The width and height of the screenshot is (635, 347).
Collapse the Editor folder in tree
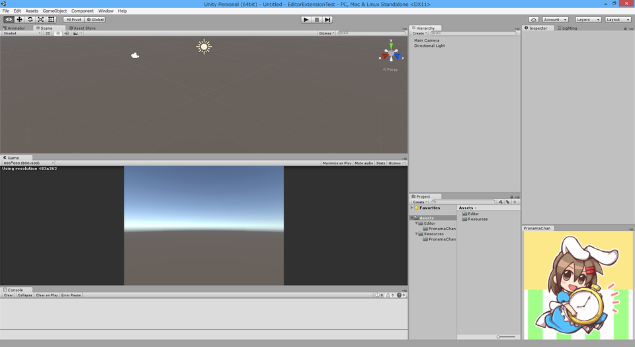tap(416, 223)
